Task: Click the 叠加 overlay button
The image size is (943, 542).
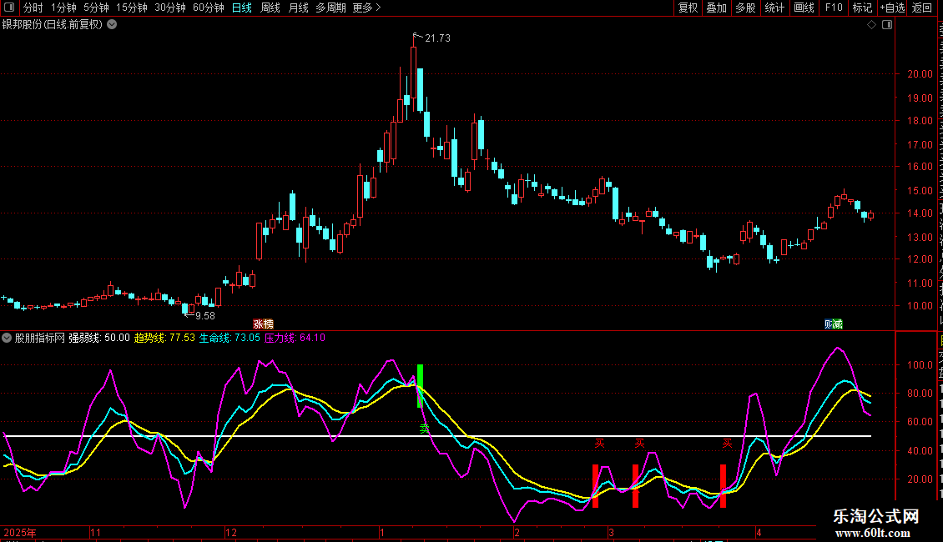Action: (x=717, y=8)
